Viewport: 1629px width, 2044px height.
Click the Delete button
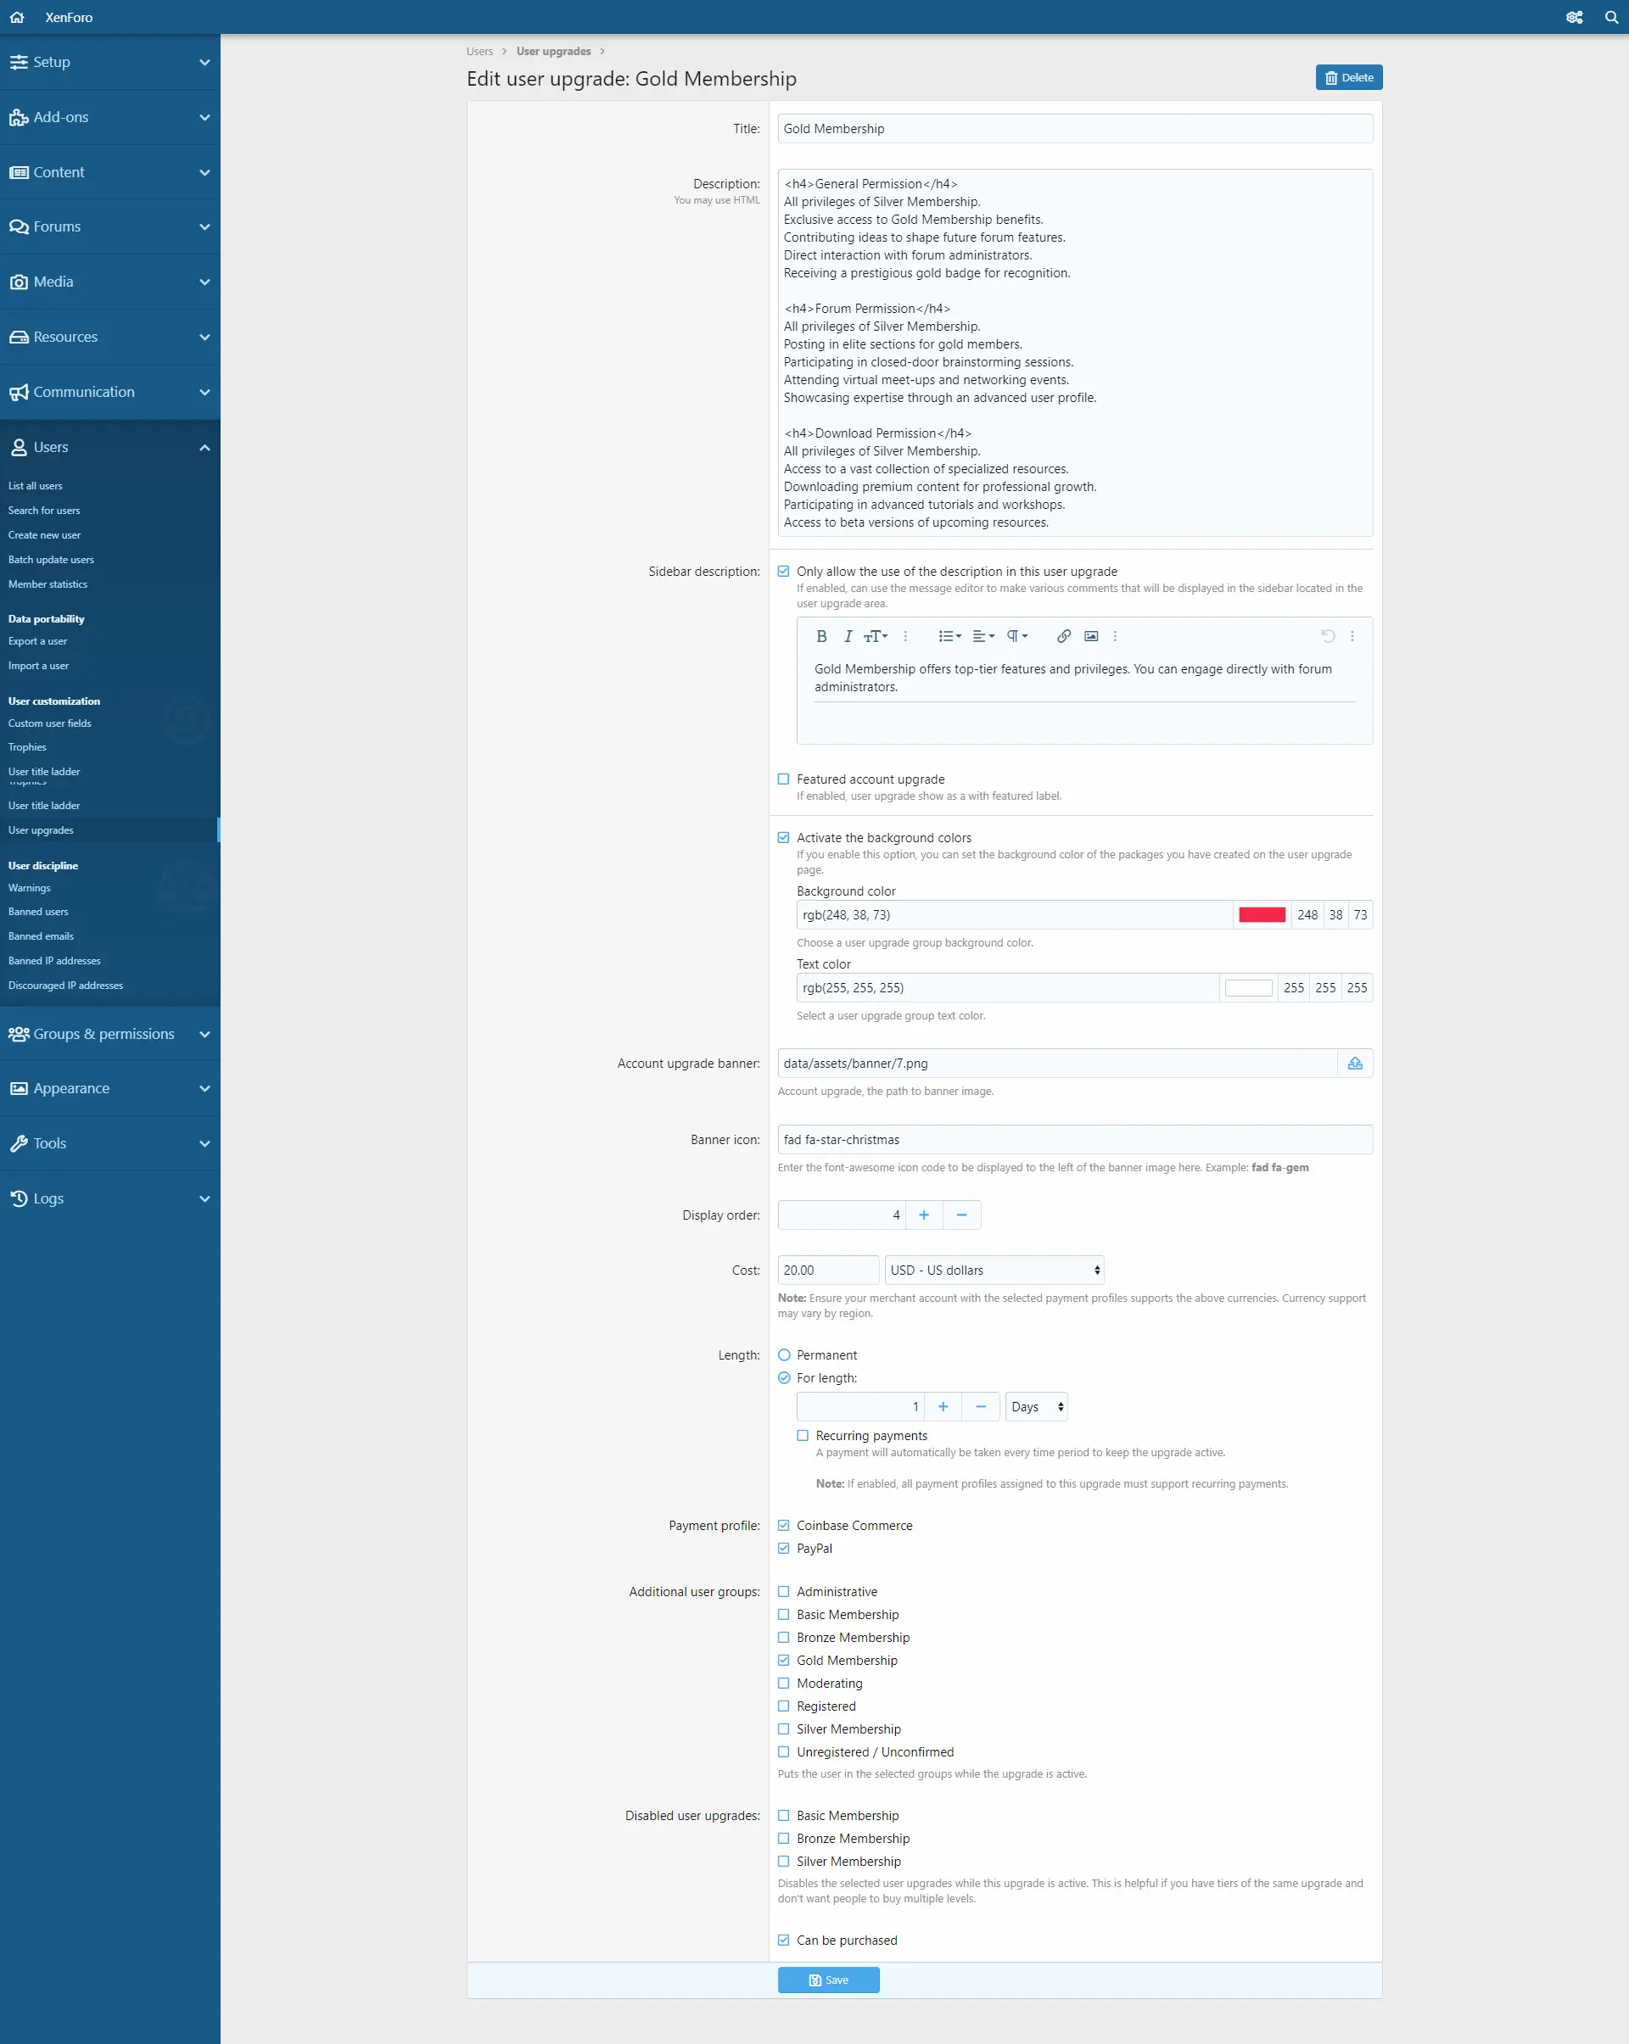(1348, 77)
